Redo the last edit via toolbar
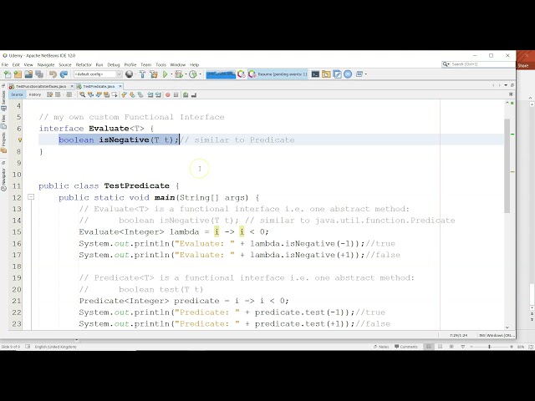 click(x=64, y=74)
